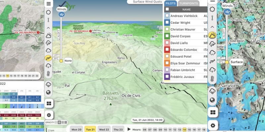265x132 pixels.
Task: Collapse right map toolbar with up chevron
Action: pyautogui.click(x=212, y=27)
